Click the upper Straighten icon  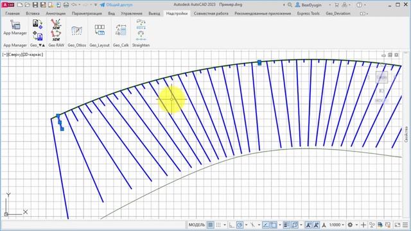coord(141,24)
